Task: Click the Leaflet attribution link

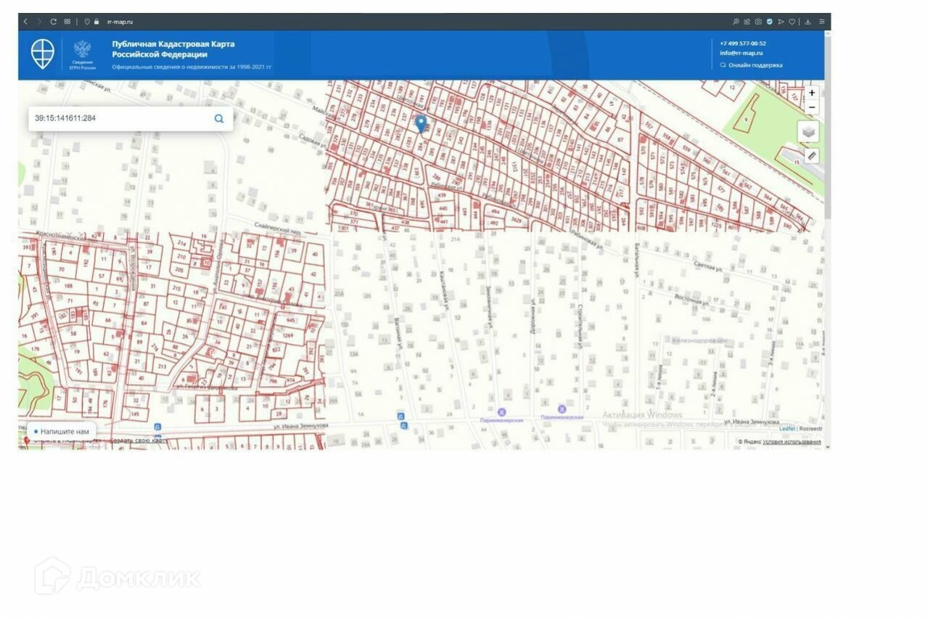Action: pos(787,429)
